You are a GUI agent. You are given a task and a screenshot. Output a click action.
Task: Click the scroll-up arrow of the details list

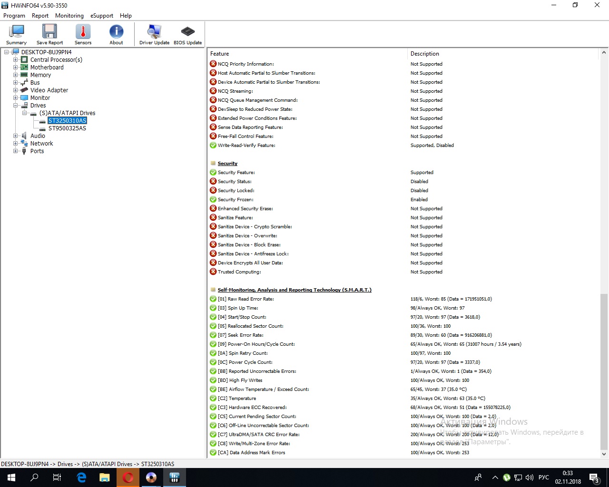pyautogui.click(x=604, y=53)
